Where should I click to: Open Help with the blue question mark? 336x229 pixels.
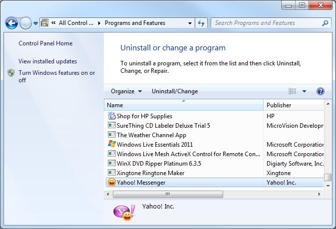[x=321, y=91]
